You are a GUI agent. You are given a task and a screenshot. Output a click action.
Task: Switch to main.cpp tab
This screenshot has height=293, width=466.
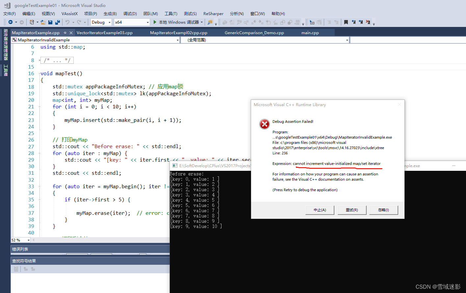coord(310,33)
